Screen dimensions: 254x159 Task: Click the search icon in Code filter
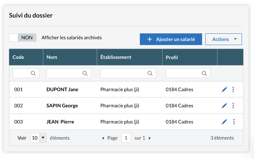pyautogui.click(x=33, y=73)
